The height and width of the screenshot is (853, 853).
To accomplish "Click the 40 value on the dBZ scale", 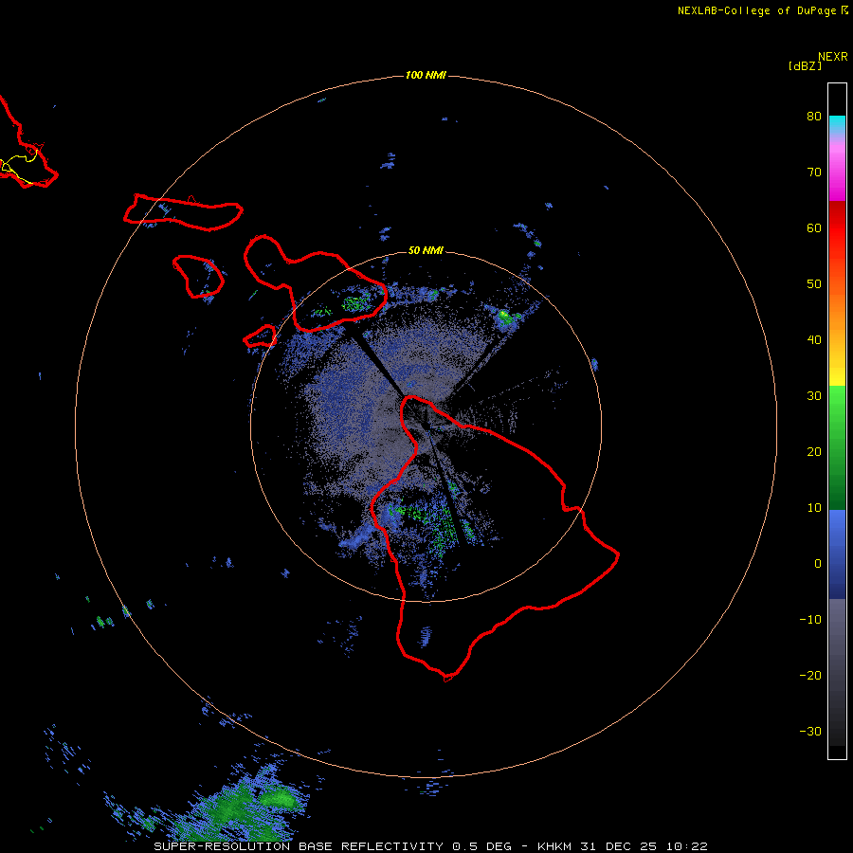I will tap(814, 340).
